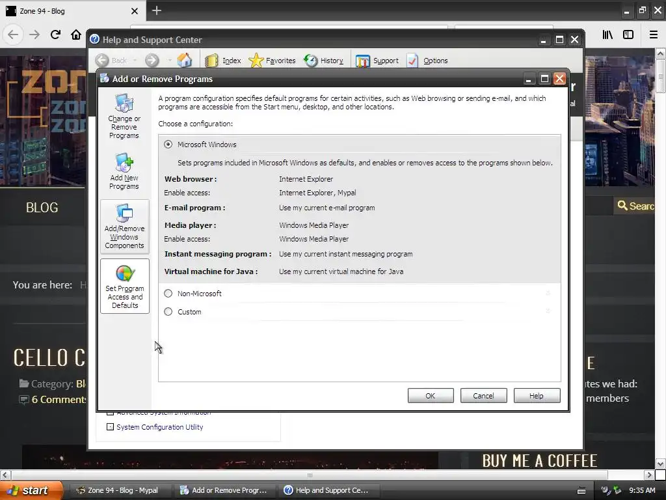Select the Non-Microsoft configuration
The width and height of the screenshot is (666, 500).
click(168, 294)
